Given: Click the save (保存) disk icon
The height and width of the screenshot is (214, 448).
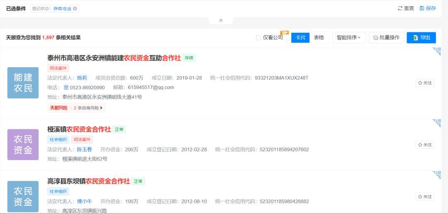Looking at the screenshot, I should [422, 9].
